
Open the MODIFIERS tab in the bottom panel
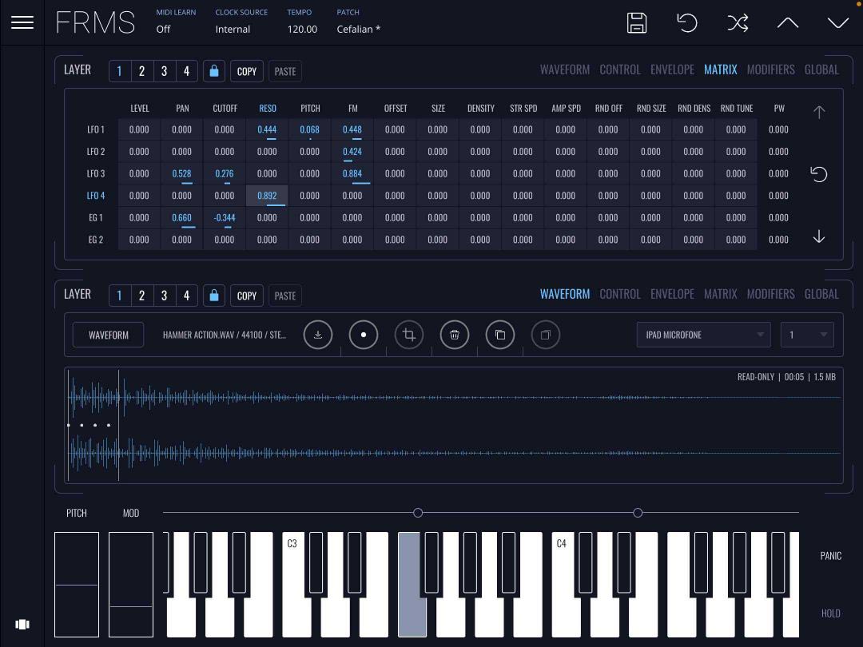pos(770,294)
